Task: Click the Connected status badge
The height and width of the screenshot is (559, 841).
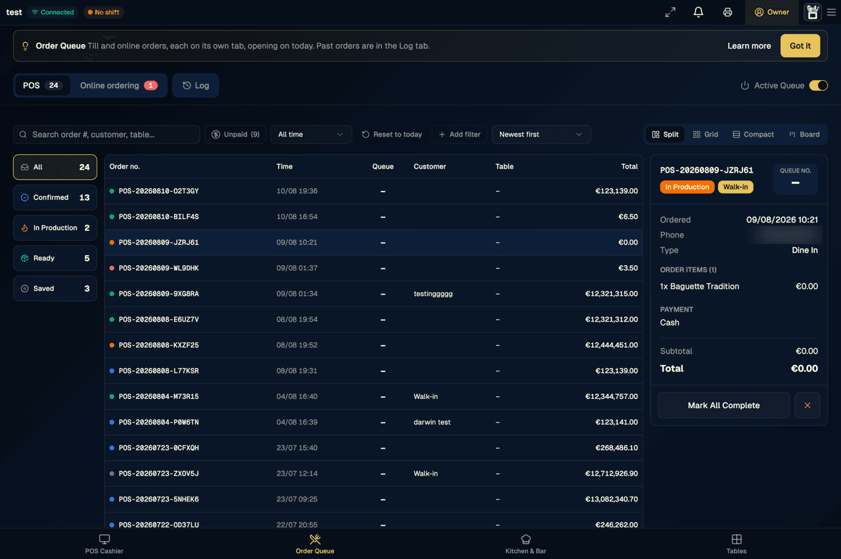Action: click(53, 12)
